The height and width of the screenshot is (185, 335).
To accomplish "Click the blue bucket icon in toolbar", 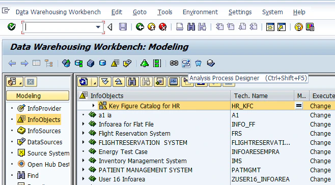I will pyautogui.click(x=198, y=64).
